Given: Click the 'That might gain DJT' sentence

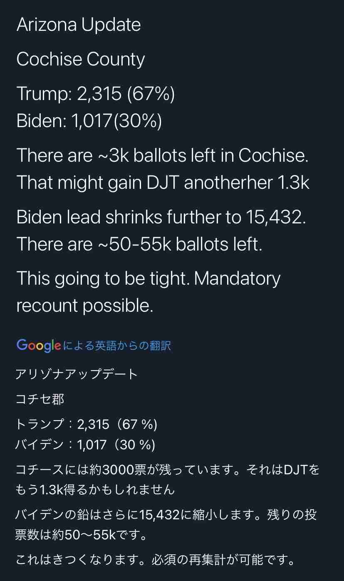Looking at the screenshot, I should pos(163,183).
